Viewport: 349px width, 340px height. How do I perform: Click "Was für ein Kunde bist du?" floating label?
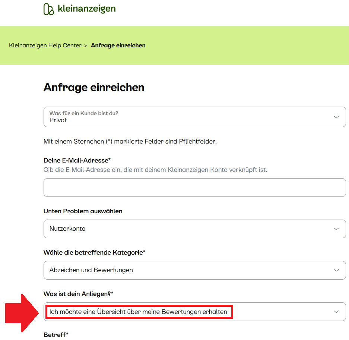tap(84, 113)
